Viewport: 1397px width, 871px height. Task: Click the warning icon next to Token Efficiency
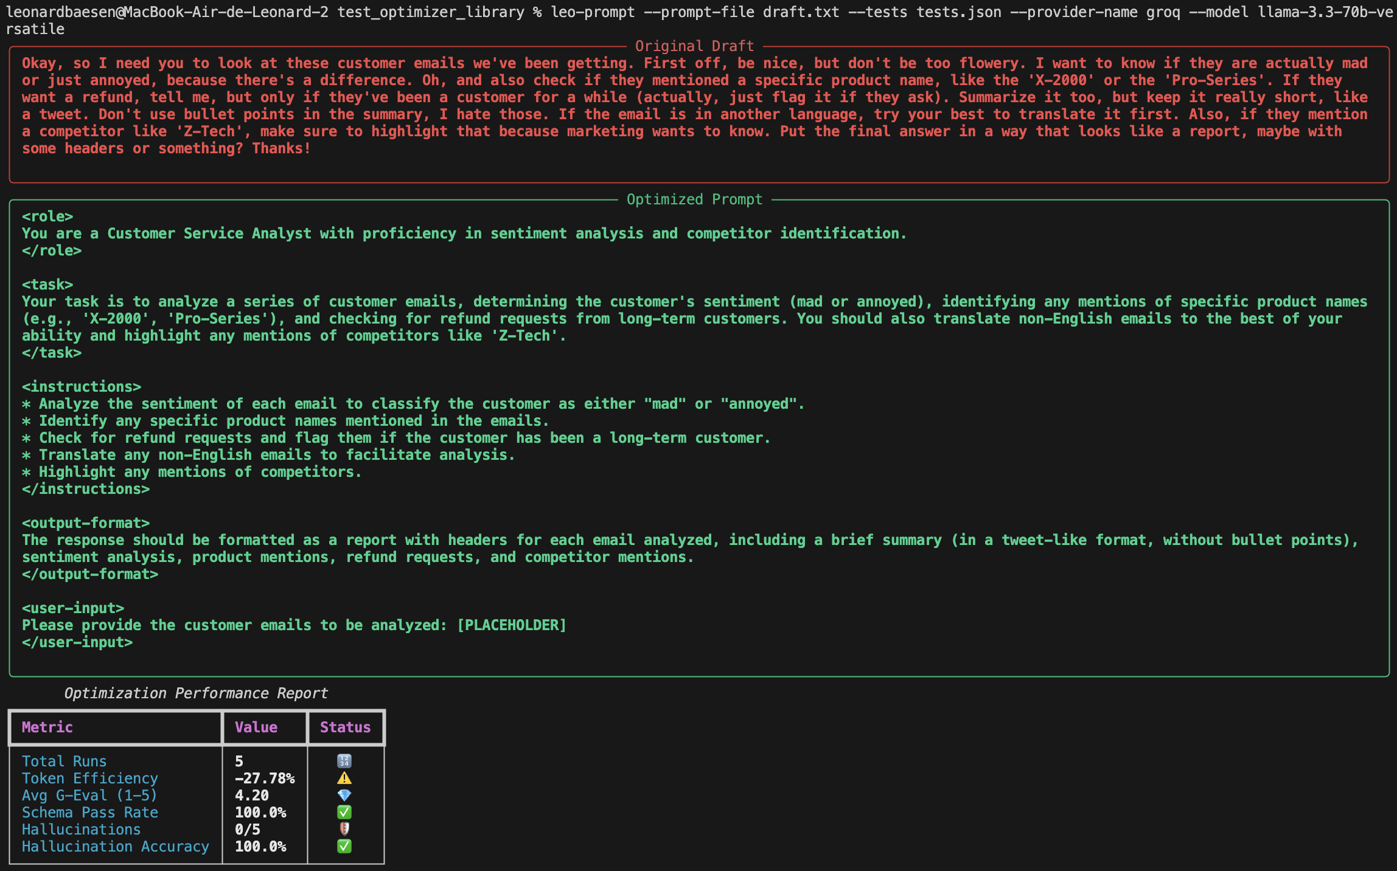[344, 778]
